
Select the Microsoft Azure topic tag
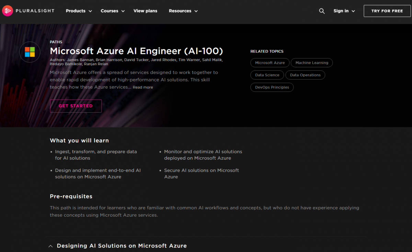click(270, 62)
